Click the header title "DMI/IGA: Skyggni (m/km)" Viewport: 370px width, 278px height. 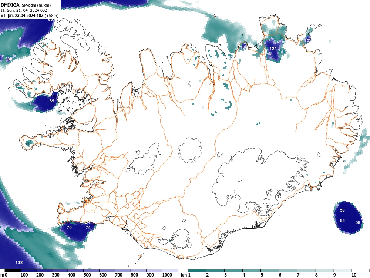[26, 5]
